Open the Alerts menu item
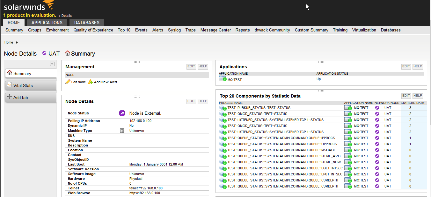Viewport: 431px width, 197px height. coord(157,30)
